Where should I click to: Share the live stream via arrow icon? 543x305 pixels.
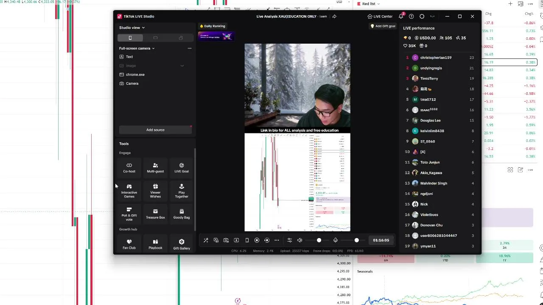pyautogui.click(x=334, y=17)
